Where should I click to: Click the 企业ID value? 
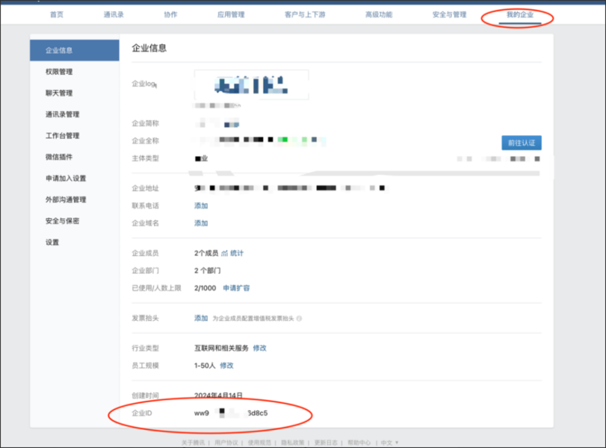tap(231, 413)
